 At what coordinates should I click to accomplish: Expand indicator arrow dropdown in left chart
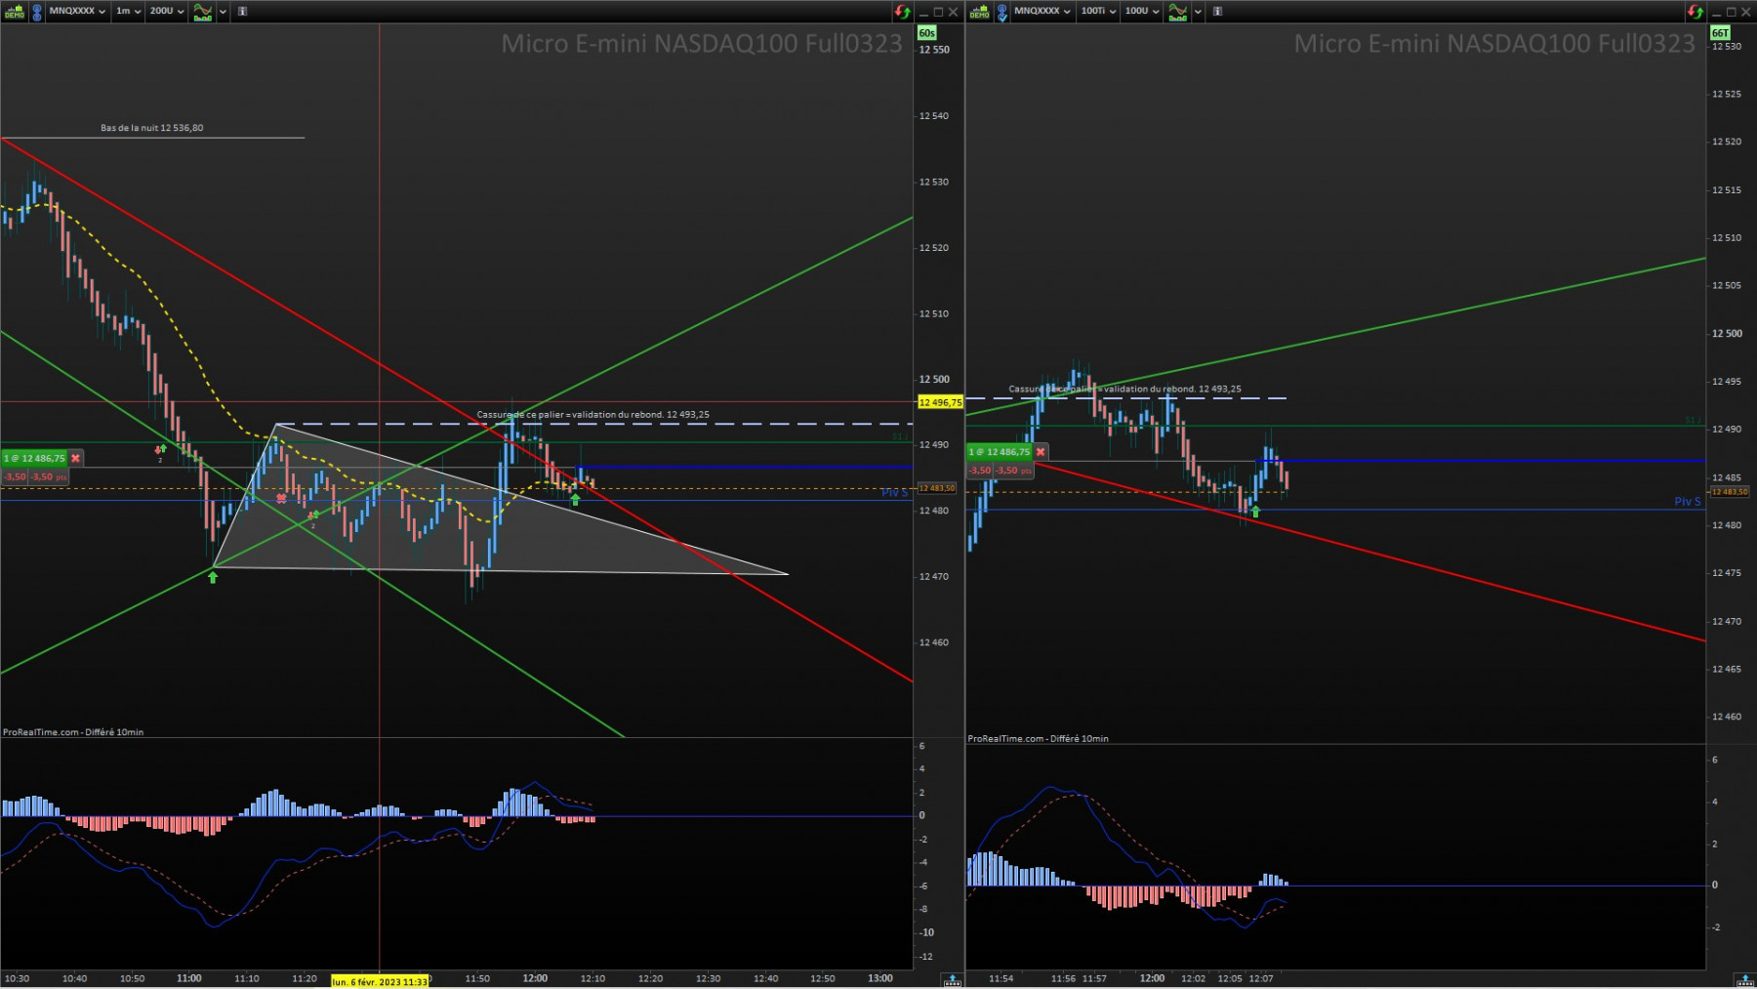(x=224, y=12)
